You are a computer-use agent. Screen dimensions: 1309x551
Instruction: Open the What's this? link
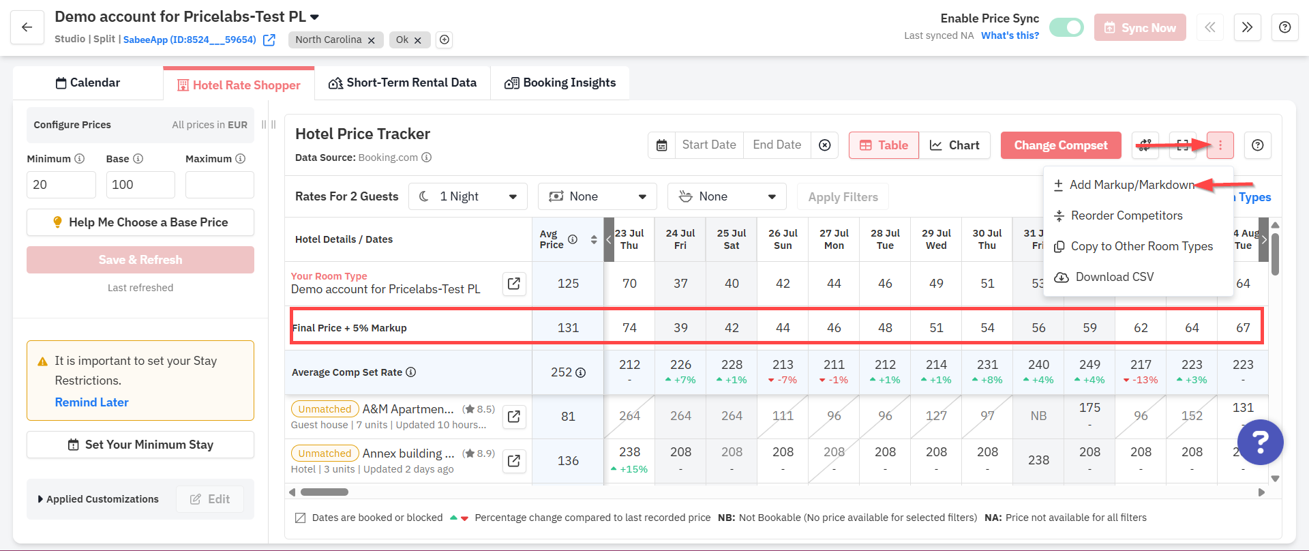(x=1010, y=35)
